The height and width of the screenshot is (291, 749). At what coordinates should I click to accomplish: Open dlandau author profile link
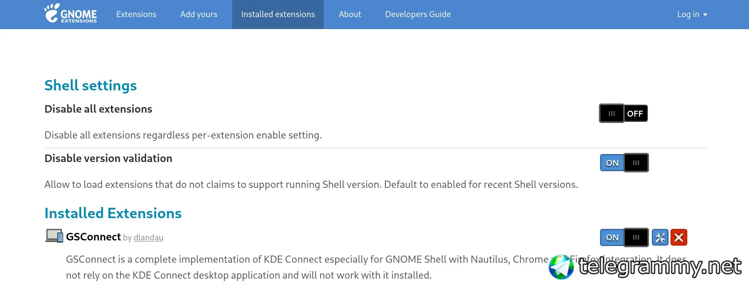coord(148,238)
